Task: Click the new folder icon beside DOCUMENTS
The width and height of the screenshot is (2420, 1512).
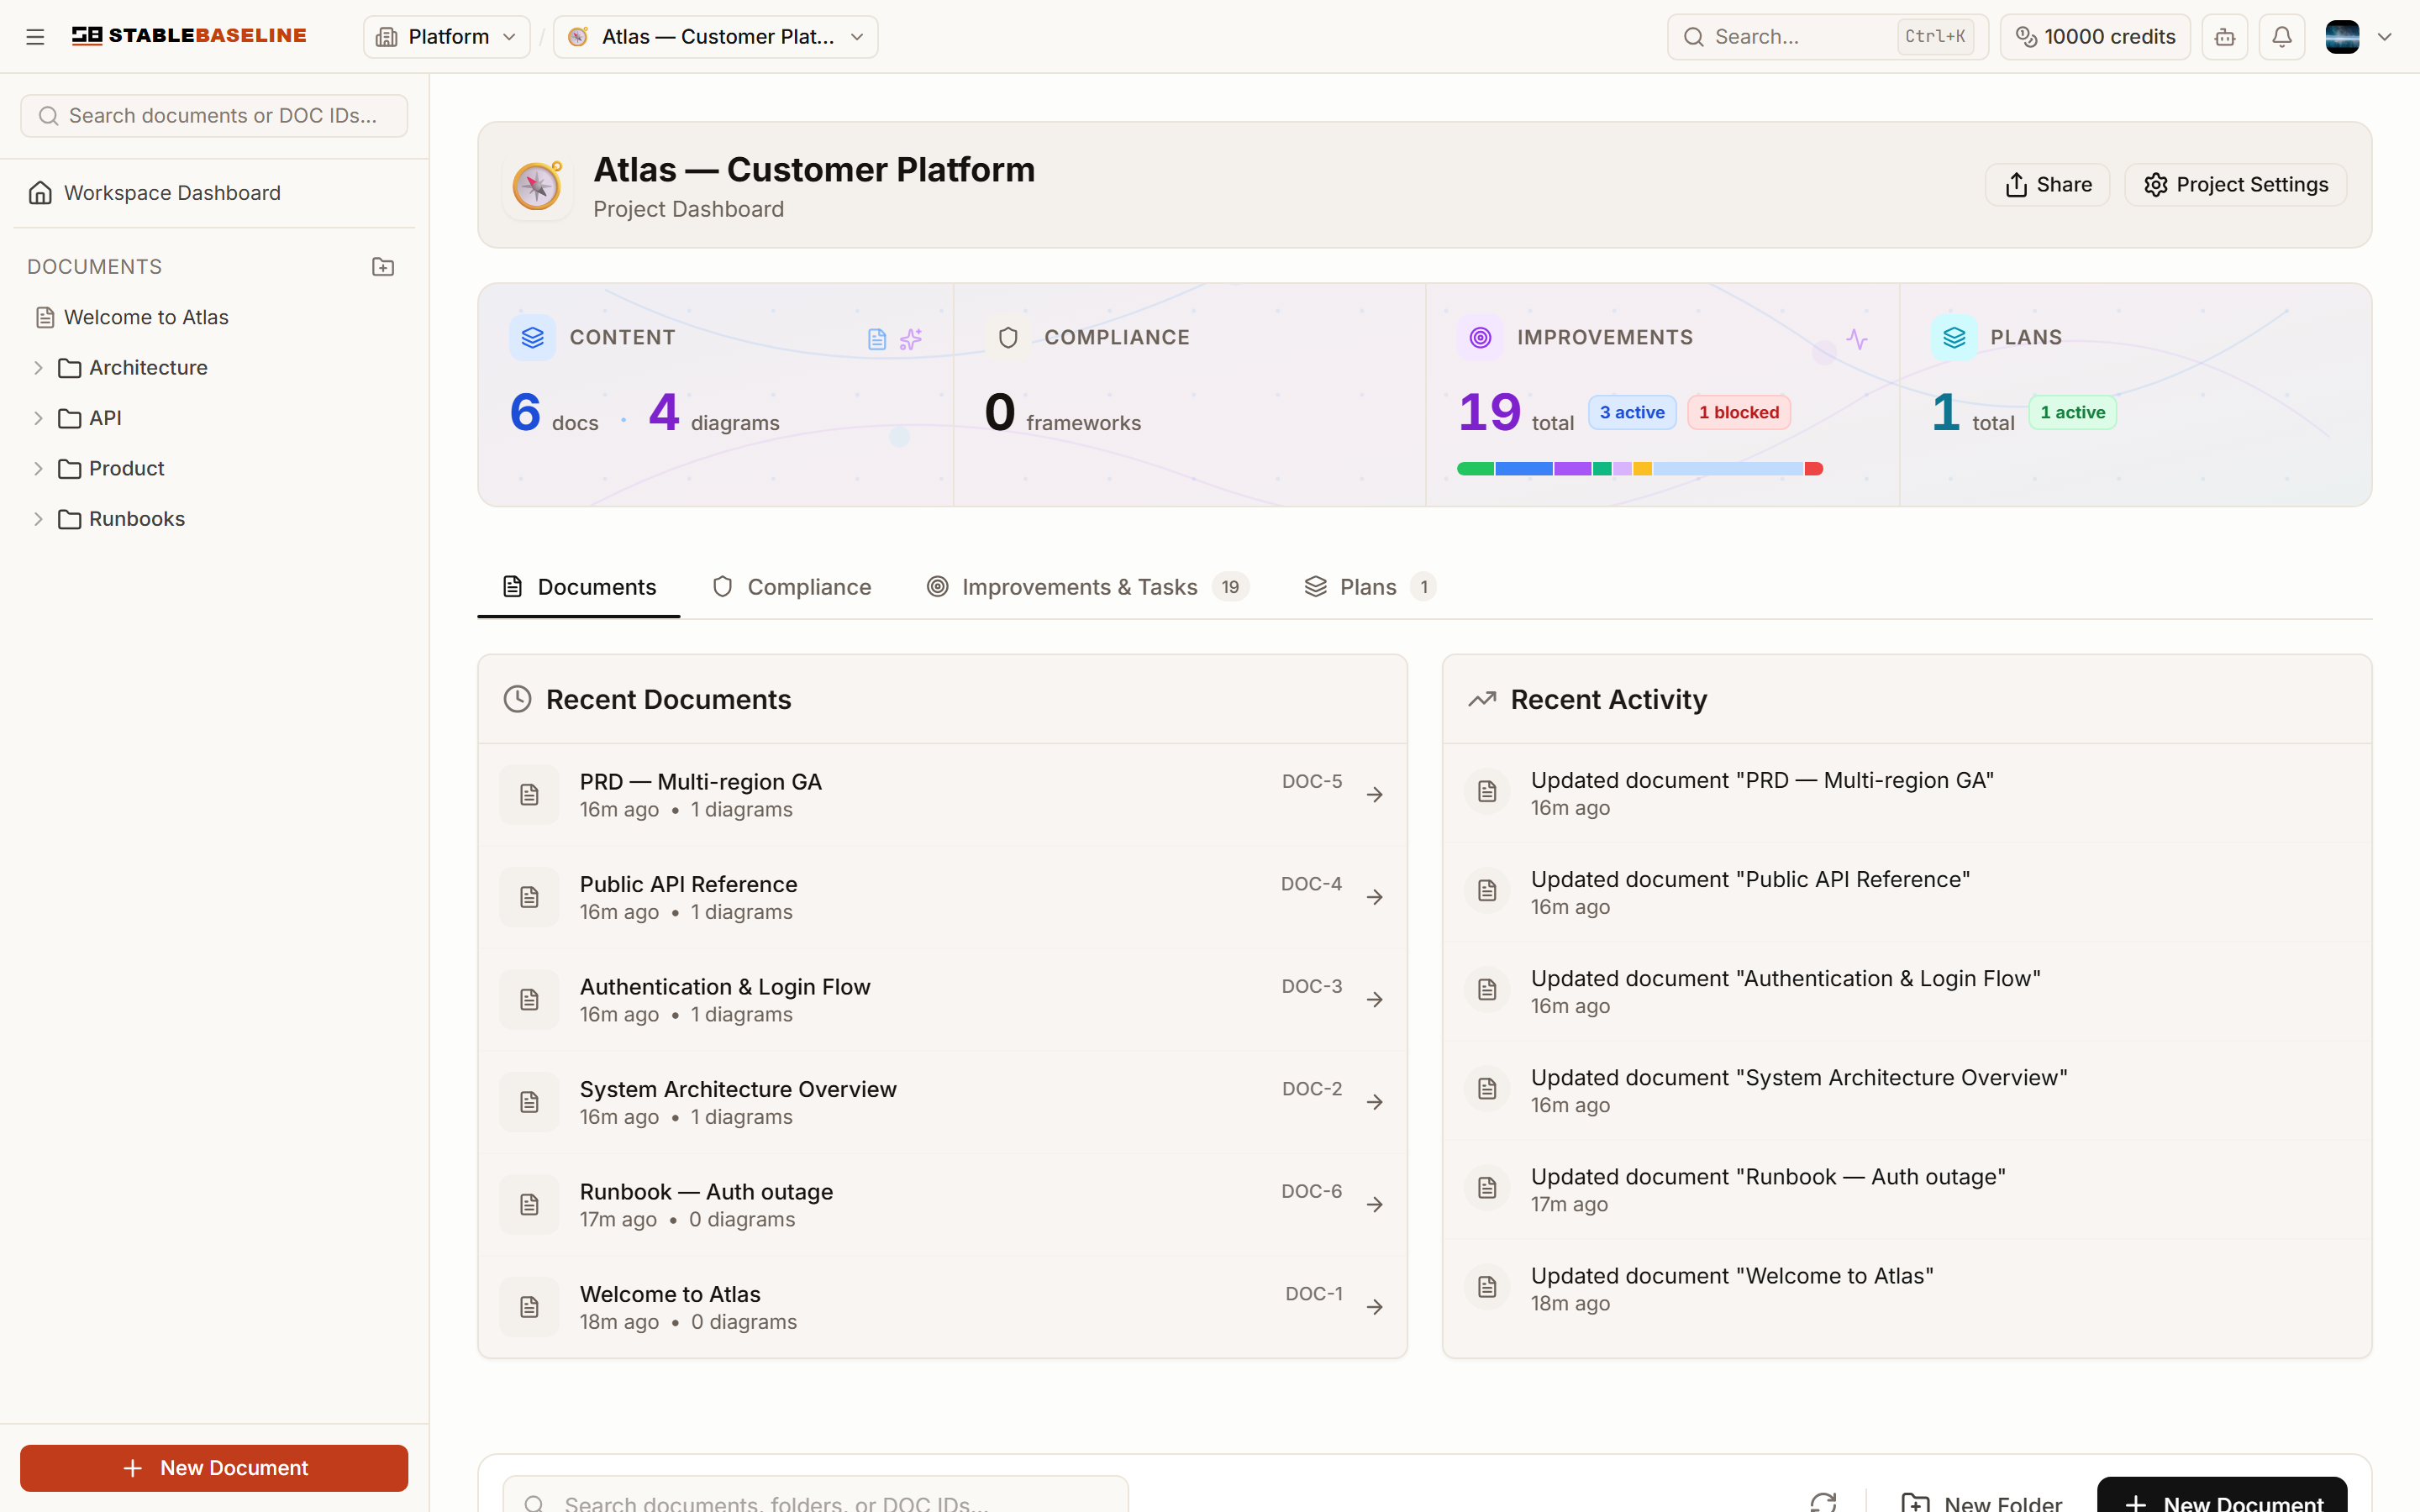Action: coord(383,267)
